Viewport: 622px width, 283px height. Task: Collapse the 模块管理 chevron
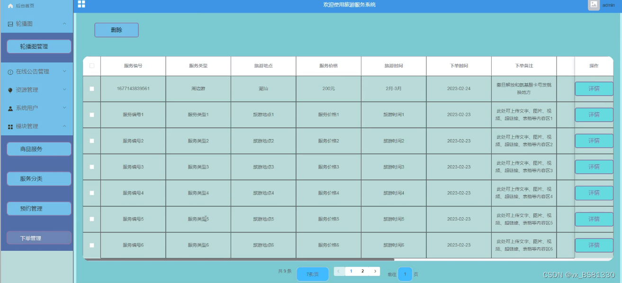[x=64, y=126]
